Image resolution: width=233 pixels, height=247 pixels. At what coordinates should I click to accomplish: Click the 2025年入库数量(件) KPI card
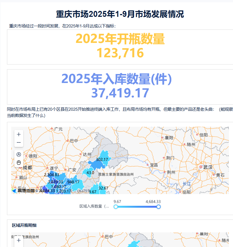click(x=120, y=86)
